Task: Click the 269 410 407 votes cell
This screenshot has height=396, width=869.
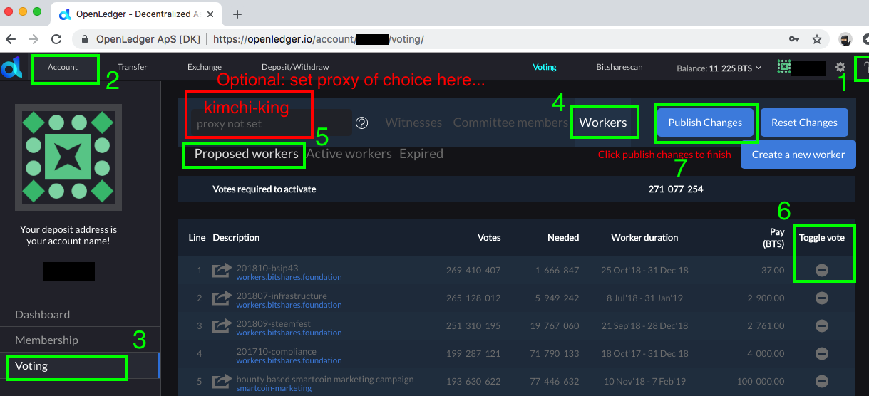Action: 473,271
